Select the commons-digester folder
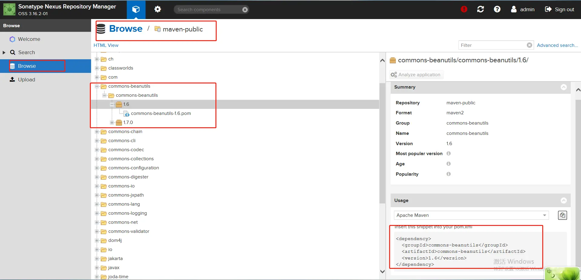Image resolution: width=581 pixels, height=280 pixels. point(128,177)
